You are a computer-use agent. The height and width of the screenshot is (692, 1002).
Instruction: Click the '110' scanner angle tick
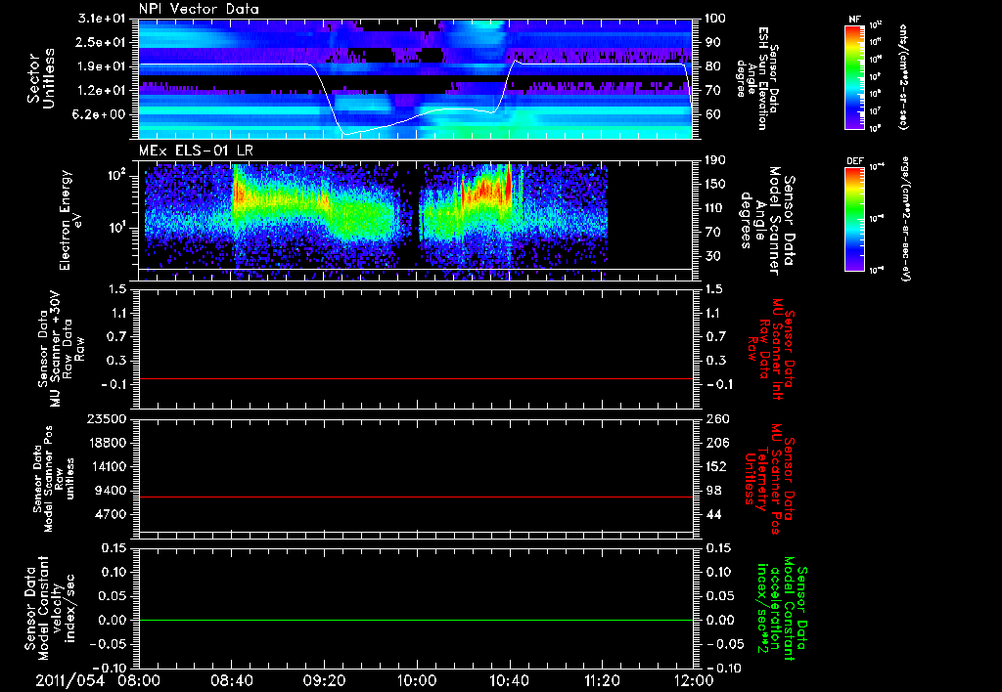(x=715, y=208)
